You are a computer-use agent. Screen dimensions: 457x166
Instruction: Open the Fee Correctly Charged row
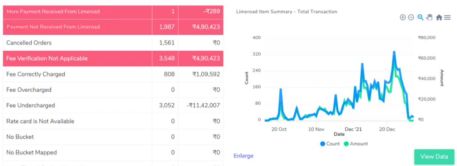(113, 74)
